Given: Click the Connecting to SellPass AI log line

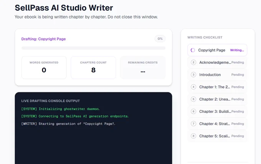Looking at the screenshot, I should [x=75, y=116].
